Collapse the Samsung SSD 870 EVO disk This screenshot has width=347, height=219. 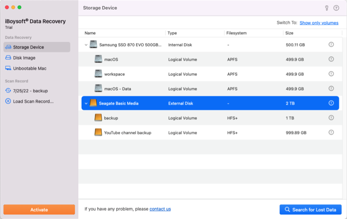click(86, 44)
